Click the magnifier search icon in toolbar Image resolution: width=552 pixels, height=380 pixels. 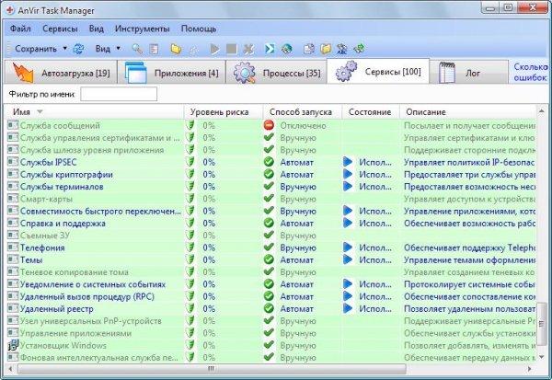(x=137, y=49)
